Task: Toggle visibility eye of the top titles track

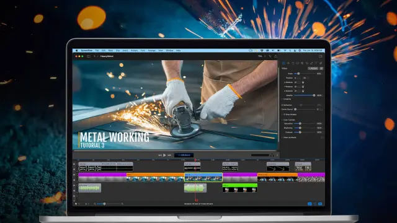Action: 74,164
